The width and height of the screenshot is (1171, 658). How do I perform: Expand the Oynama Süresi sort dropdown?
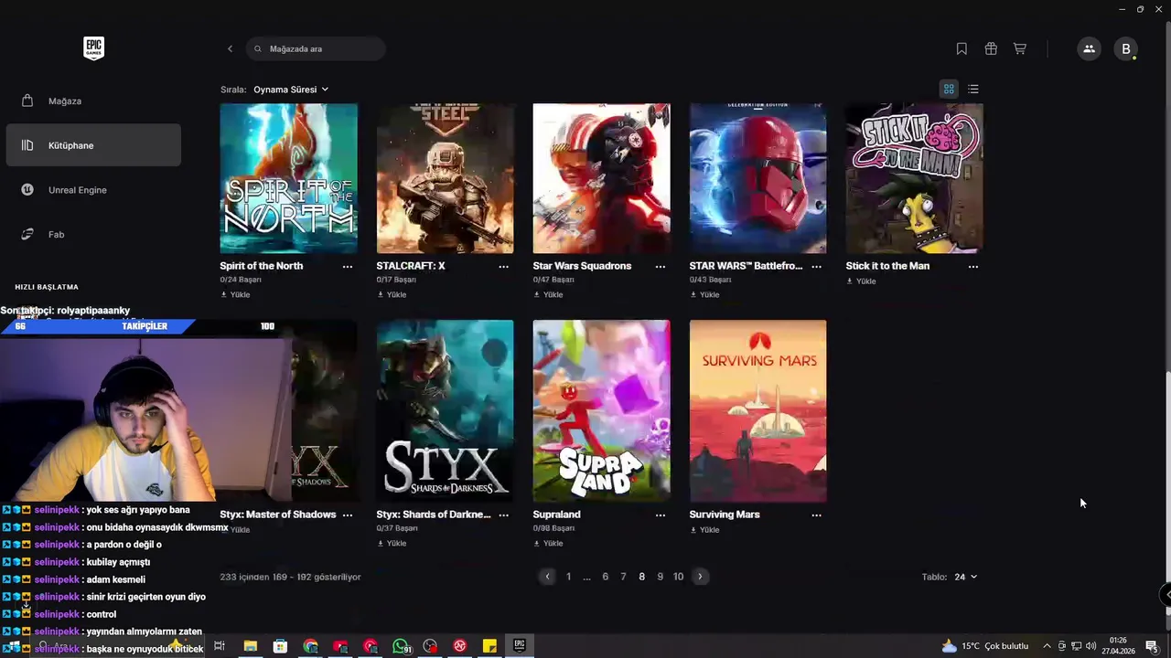[291, 90]
